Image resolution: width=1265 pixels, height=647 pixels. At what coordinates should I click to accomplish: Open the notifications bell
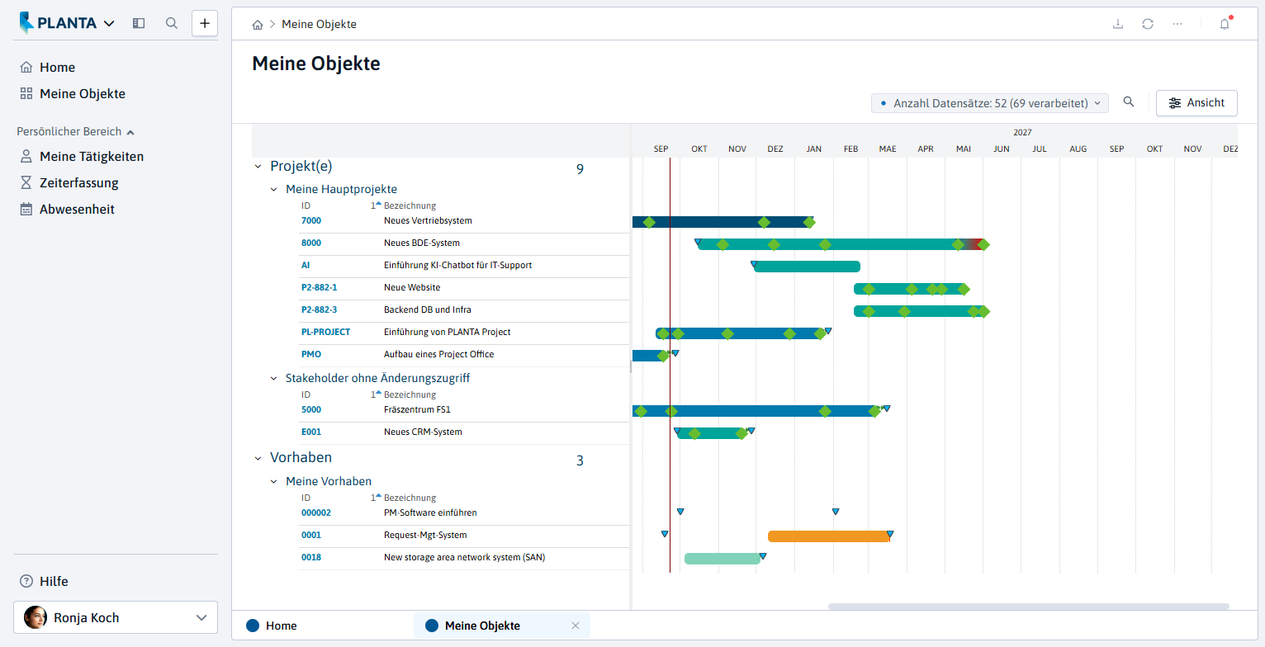[x=1225, y=24]
